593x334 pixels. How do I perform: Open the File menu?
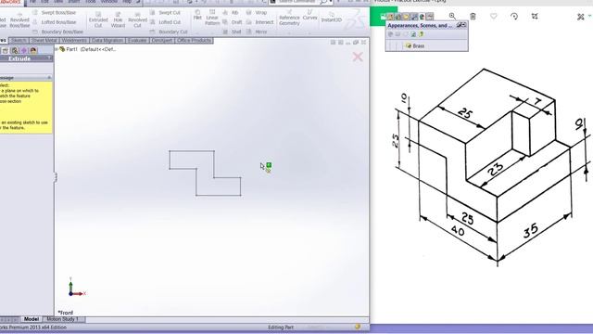(33, 2)
